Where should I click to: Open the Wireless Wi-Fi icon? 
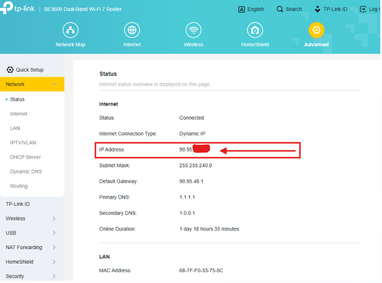194,30
